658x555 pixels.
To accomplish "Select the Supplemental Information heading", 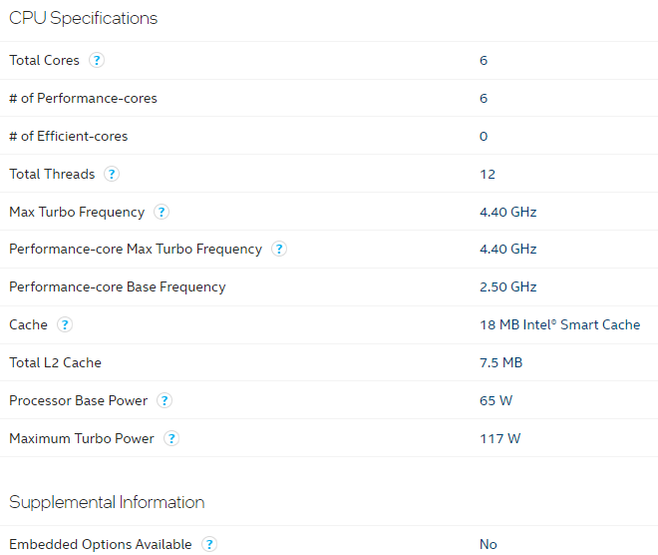I will point(107,502).
